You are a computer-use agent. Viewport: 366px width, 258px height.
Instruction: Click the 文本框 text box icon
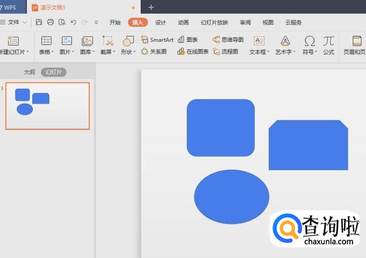point(259,41)
